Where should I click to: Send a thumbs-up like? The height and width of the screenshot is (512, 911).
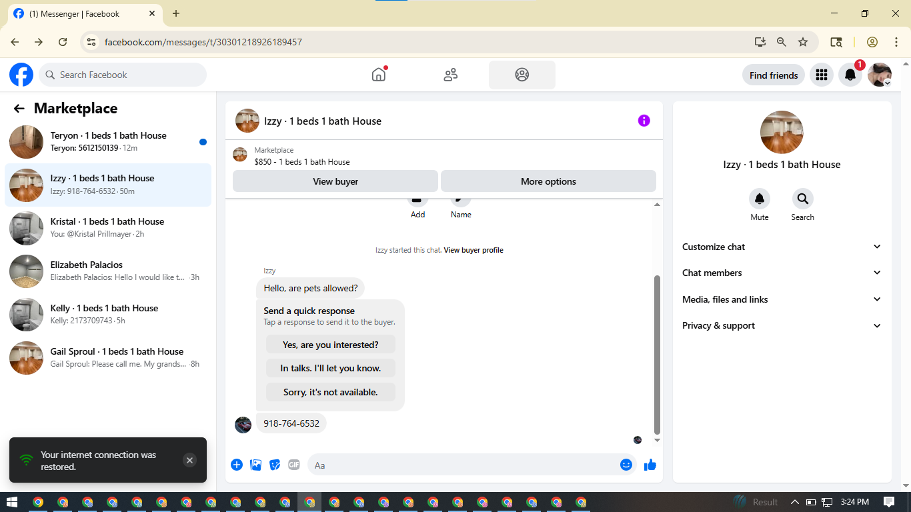tap(650, 465)
